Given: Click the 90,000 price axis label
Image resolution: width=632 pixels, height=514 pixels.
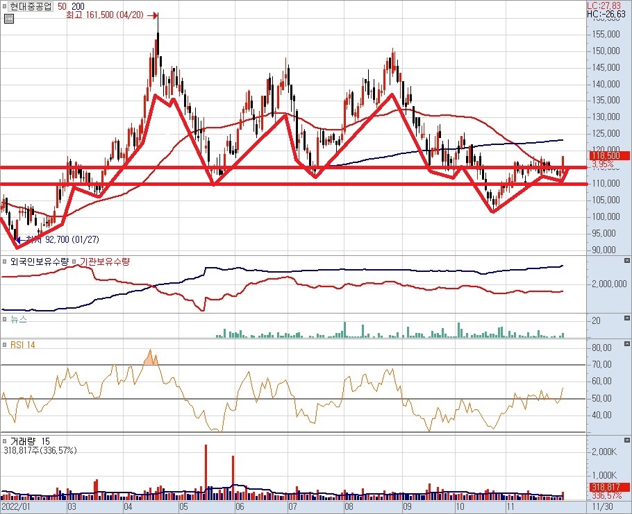Looking at the screenshot, I should [604, 250].
